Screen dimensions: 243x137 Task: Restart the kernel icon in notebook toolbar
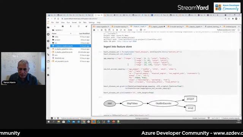tap(121, 30)
